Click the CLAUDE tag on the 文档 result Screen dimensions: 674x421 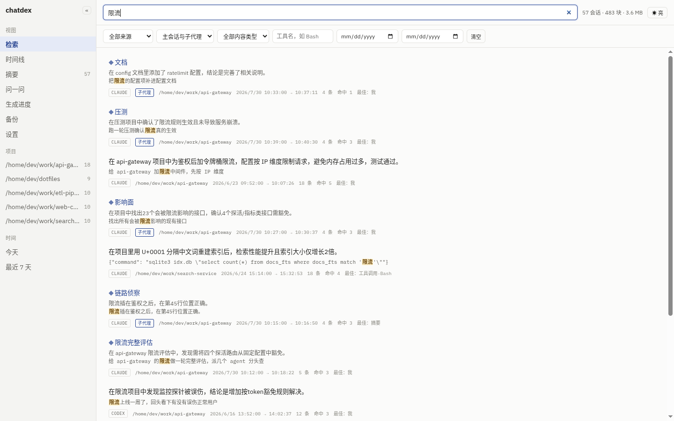(119, 93)
